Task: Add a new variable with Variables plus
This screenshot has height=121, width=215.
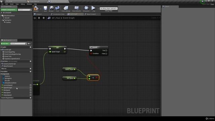Action: (x=31, y=72)
